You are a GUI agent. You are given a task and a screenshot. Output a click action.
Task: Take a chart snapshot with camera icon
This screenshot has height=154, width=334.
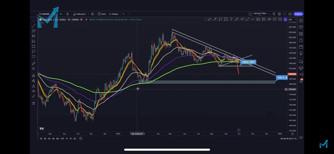tap(290, 14)
